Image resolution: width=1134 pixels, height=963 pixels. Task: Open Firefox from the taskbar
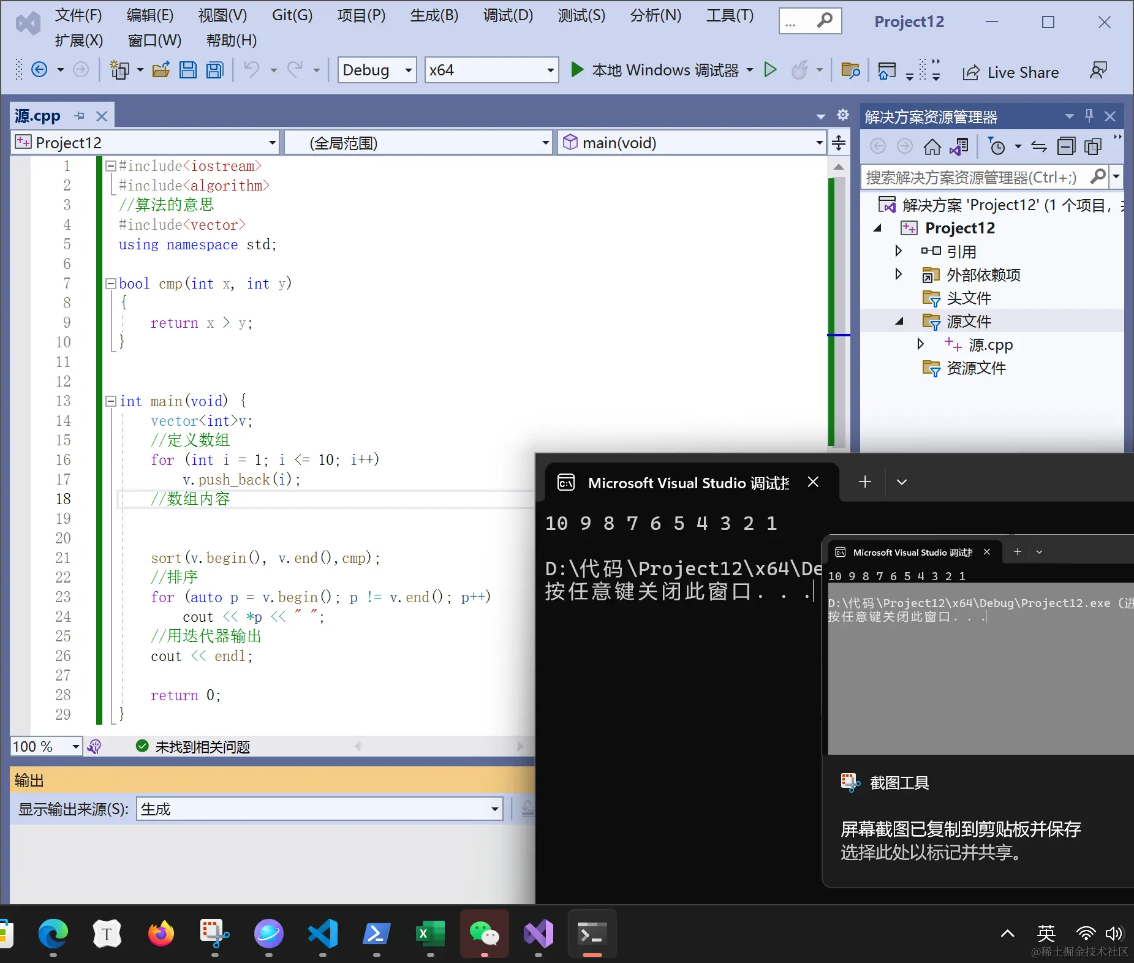(161, 934)
